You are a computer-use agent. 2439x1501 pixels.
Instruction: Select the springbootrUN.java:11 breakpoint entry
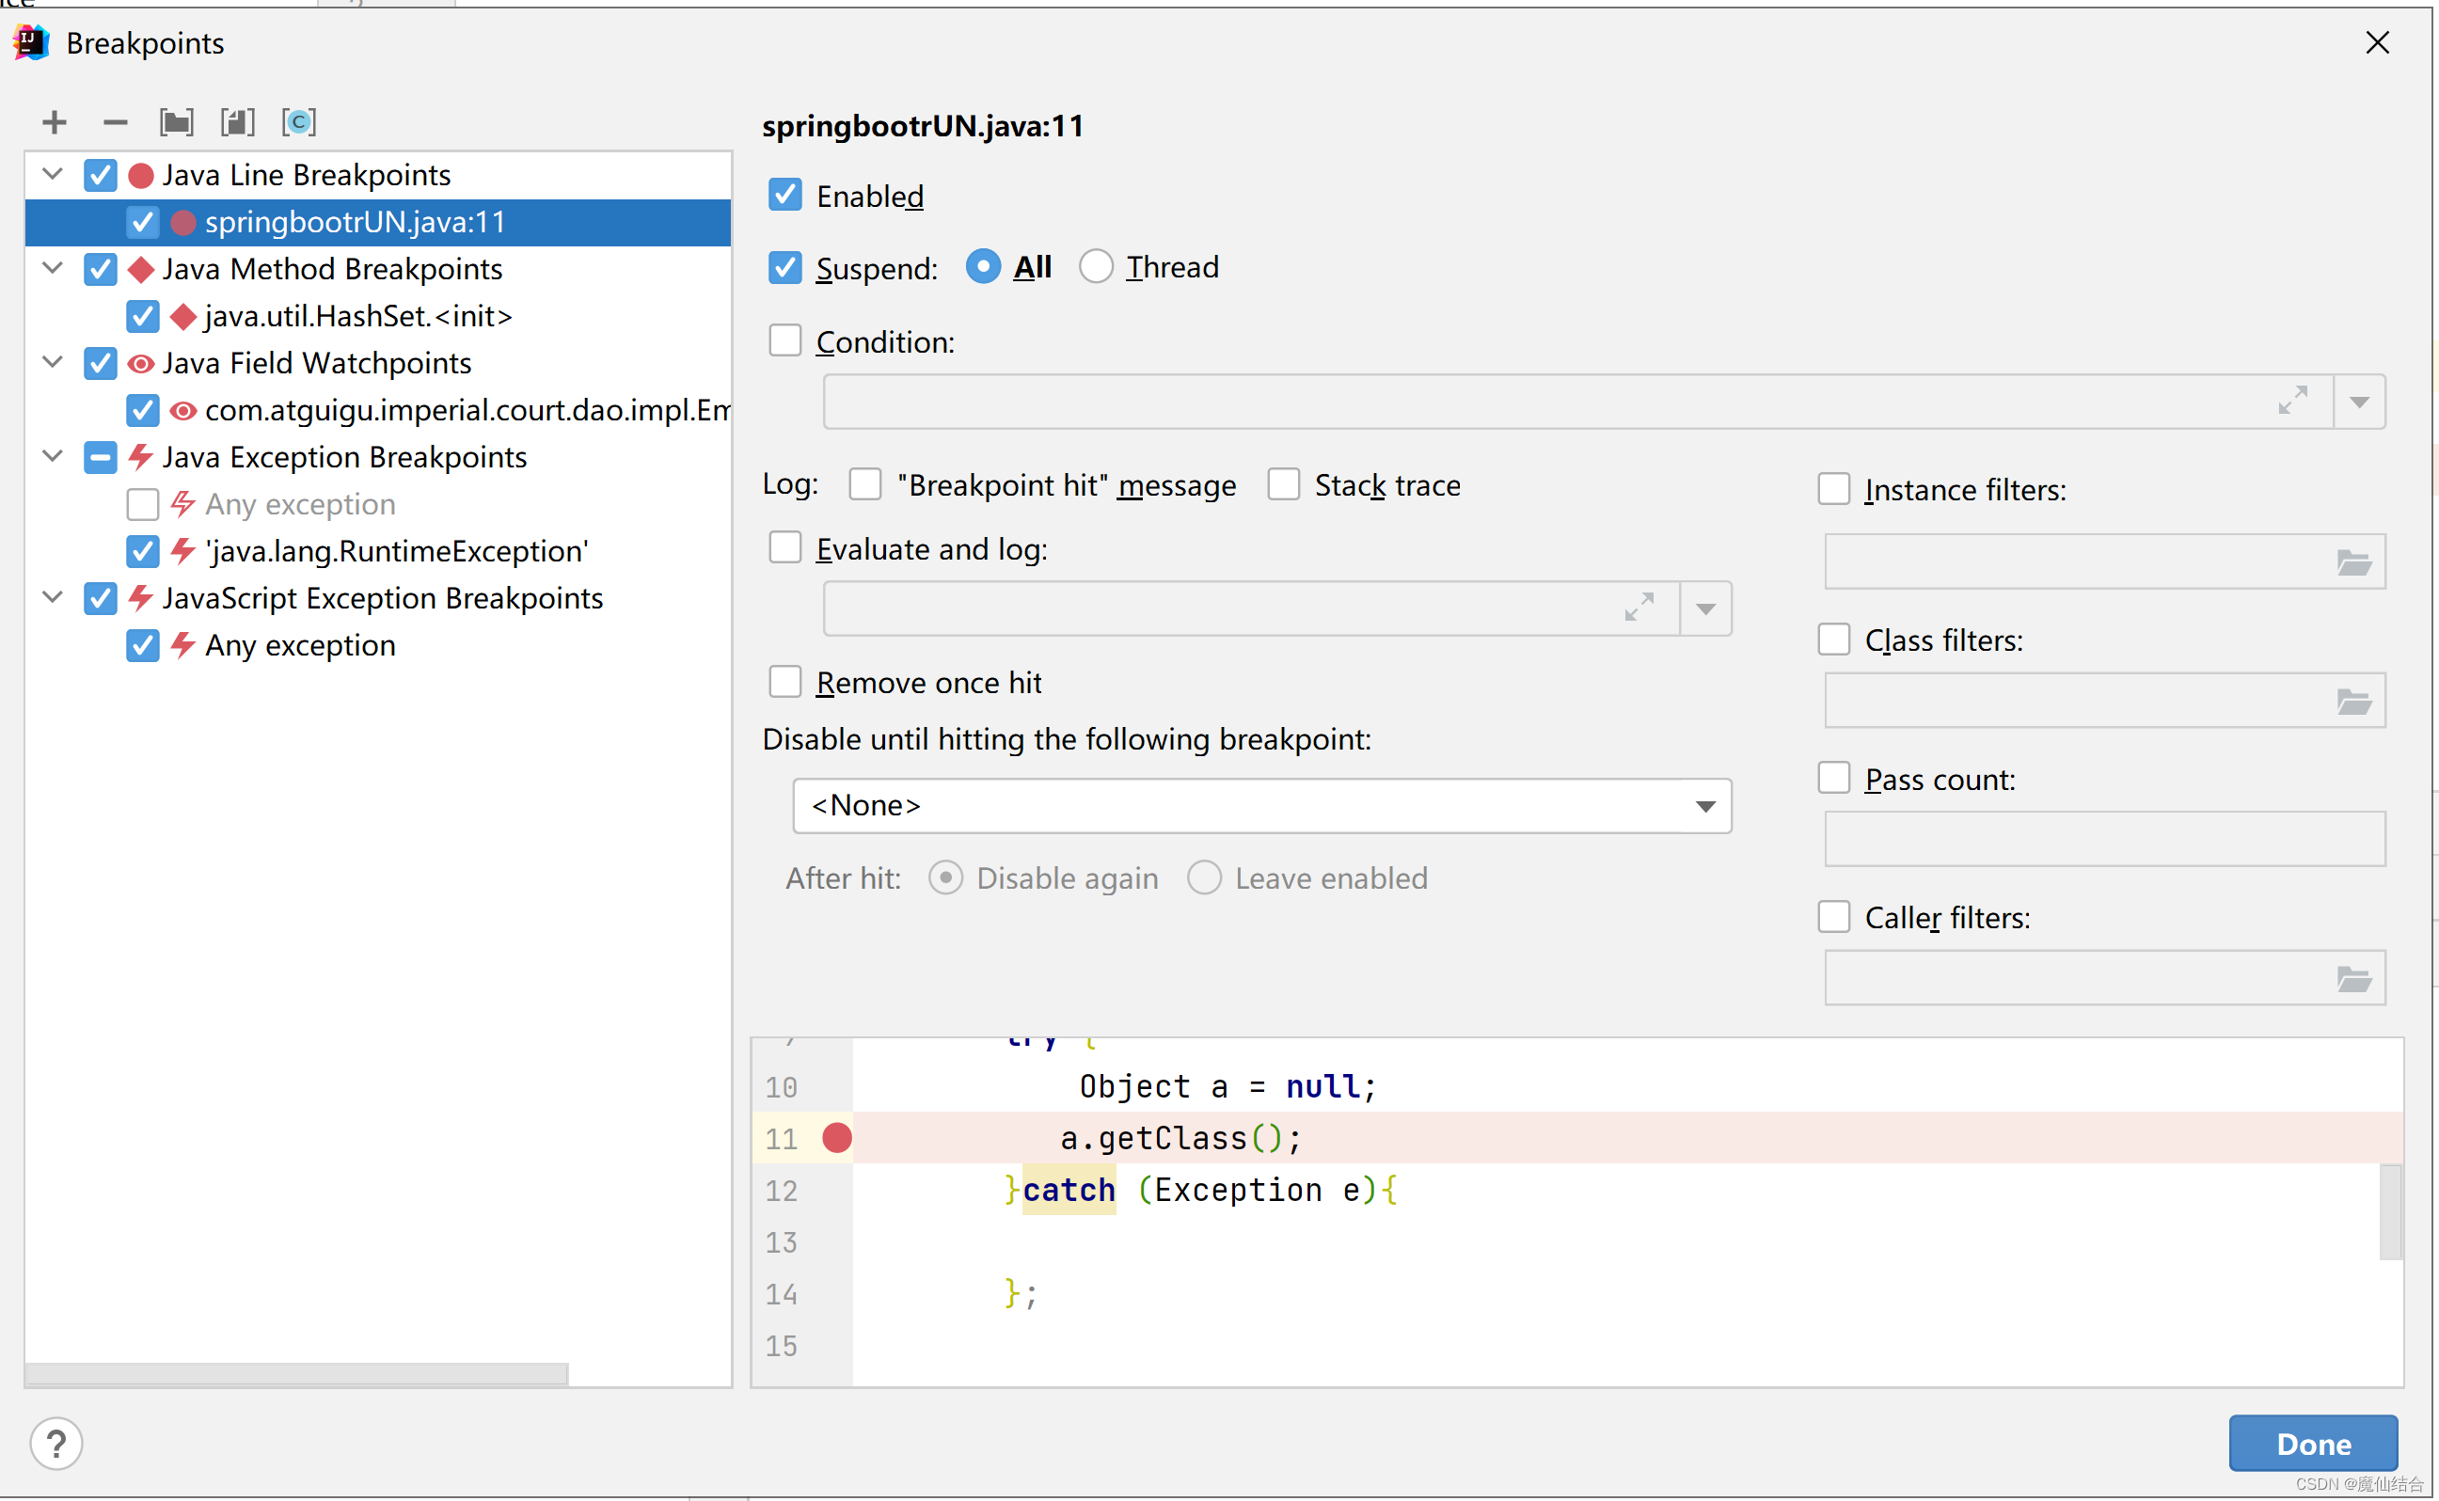click(357, 221)
